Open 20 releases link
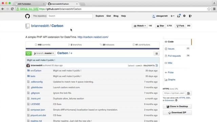Screen dimensions: 217x122 click(x=107, y=45)
